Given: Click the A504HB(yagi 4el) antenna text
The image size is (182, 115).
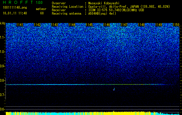Looking at the screenshot, I should (102, 14).
